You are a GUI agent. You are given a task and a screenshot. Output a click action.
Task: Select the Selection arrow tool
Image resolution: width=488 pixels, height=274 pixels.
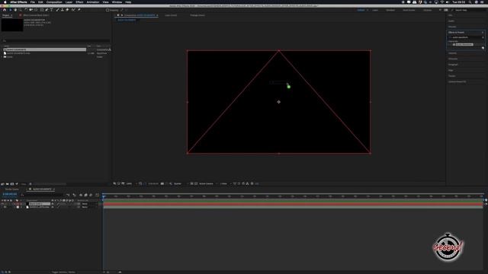[10, 10]
